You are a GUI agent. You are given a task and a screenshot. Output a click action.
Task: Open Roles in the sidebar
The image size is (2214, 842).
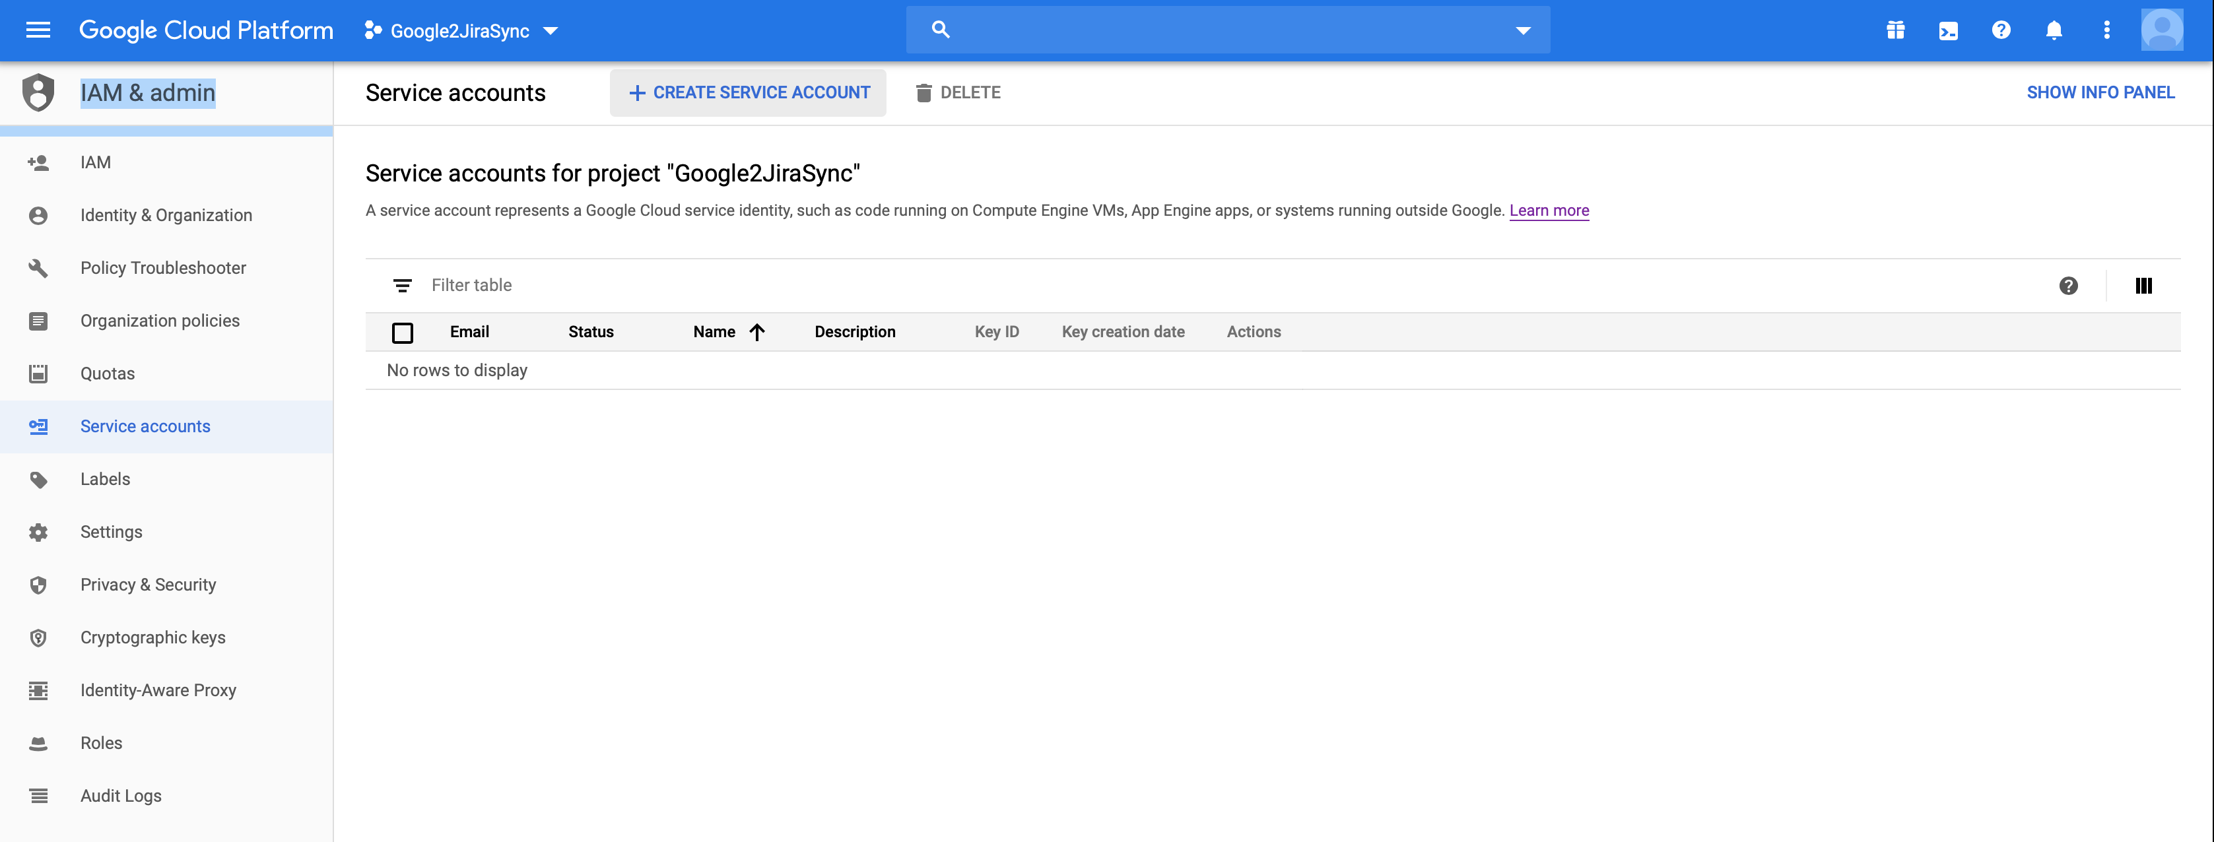pos(102,743)
